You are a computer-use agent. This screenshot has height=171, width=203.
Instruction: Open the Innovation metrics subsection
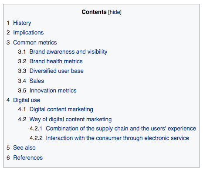pos(53,90)
